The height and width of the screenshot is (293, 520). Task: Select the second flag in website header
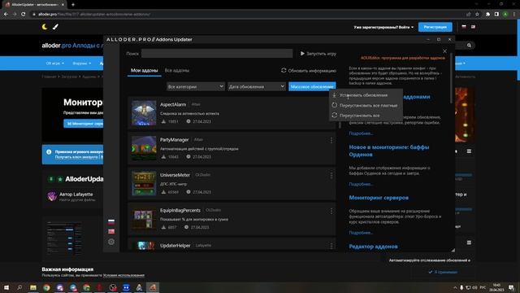tap(473, 27)
